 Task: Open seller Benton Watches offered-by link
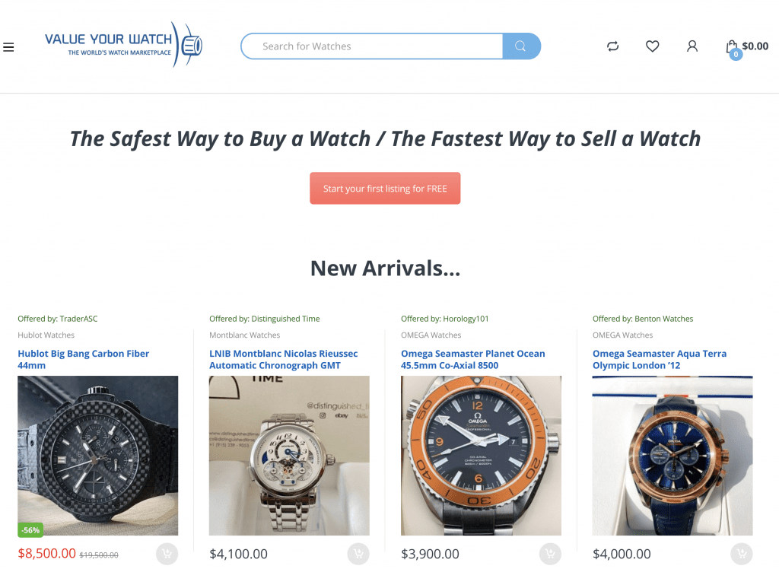click(x=663, y=319)
